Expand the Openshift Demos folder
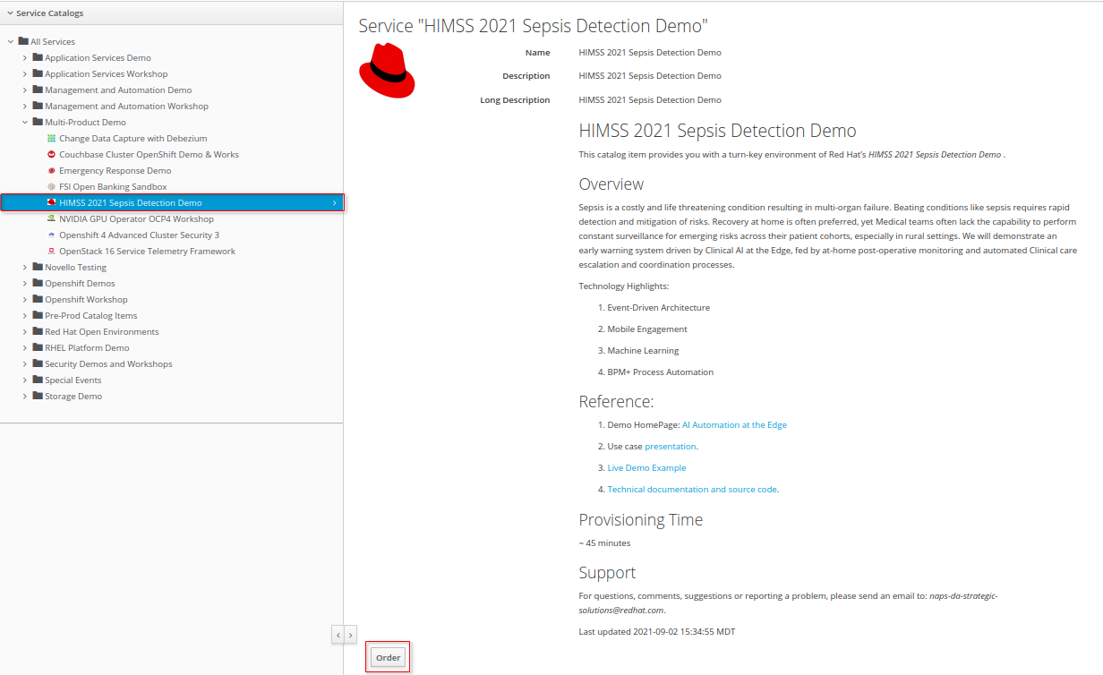This screenshot has height=675, width=1103. point(25,284)
